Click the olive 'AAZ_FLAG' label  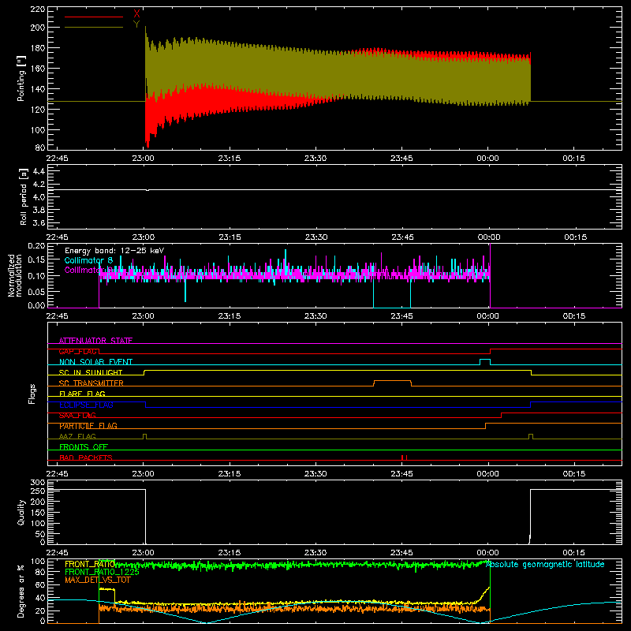pos(77,436)
